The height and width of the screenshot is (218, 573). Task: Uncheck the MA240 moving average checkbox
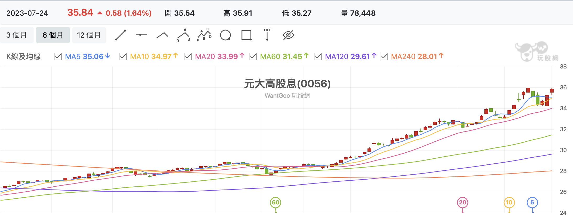tap(384, 56)
